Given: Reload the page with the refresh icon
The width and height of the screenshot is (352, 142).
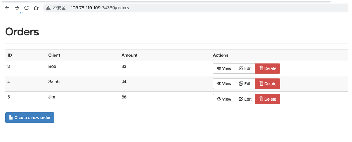Looking at the screenshot, I should (27, 8).
